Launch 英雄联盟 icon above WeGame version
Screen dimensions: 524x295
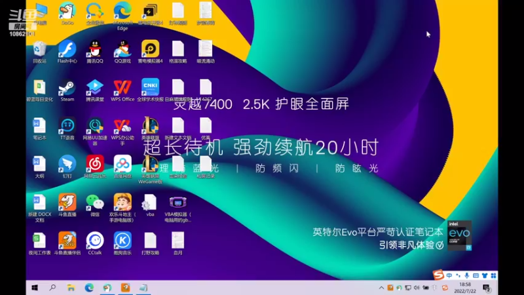[150, 128]
